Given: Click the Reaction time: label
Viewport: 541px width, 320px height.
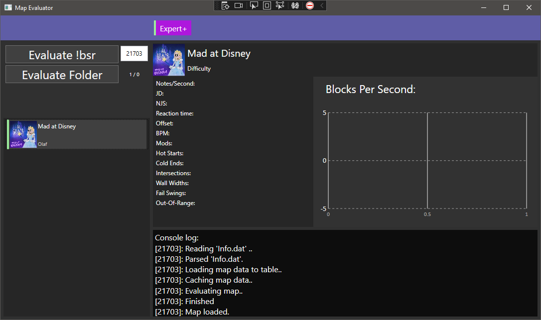Looking at the screenshot, I should pos(174,113).
